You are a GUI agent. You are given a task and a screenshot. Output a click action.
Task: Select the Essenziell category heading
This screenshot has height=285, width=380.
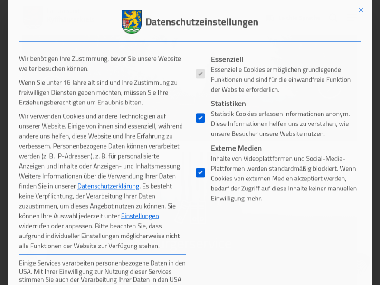coord(227,59)
